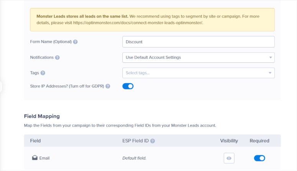This screenshot has width=297, height=171.
Task: Click the arrow on the Tags selector
Action: tap(270, 73)
